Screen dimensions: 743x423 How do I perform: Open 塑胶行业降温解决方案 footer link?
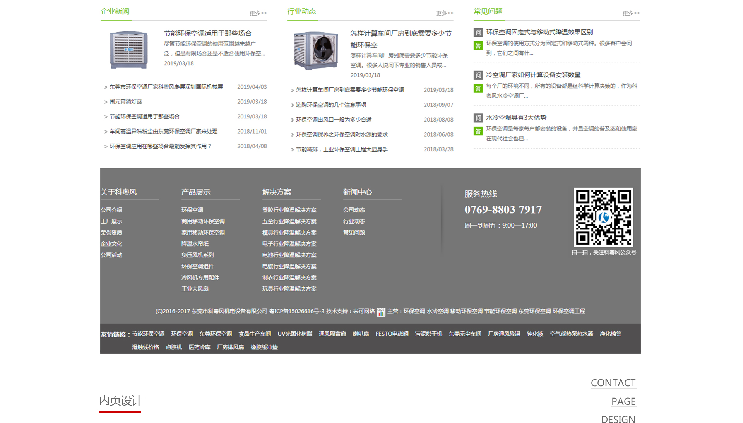tap(289, 210)
